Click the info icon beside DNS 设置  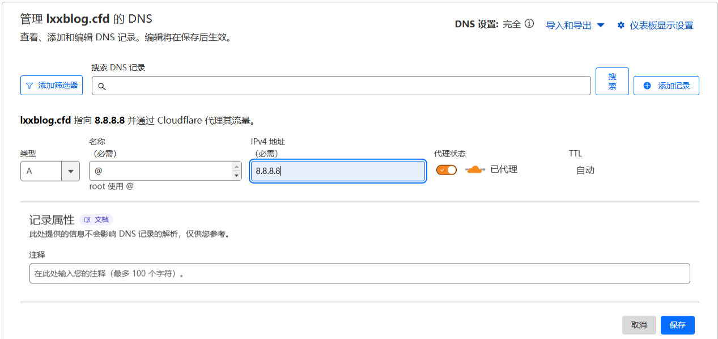tap(529, 24)
